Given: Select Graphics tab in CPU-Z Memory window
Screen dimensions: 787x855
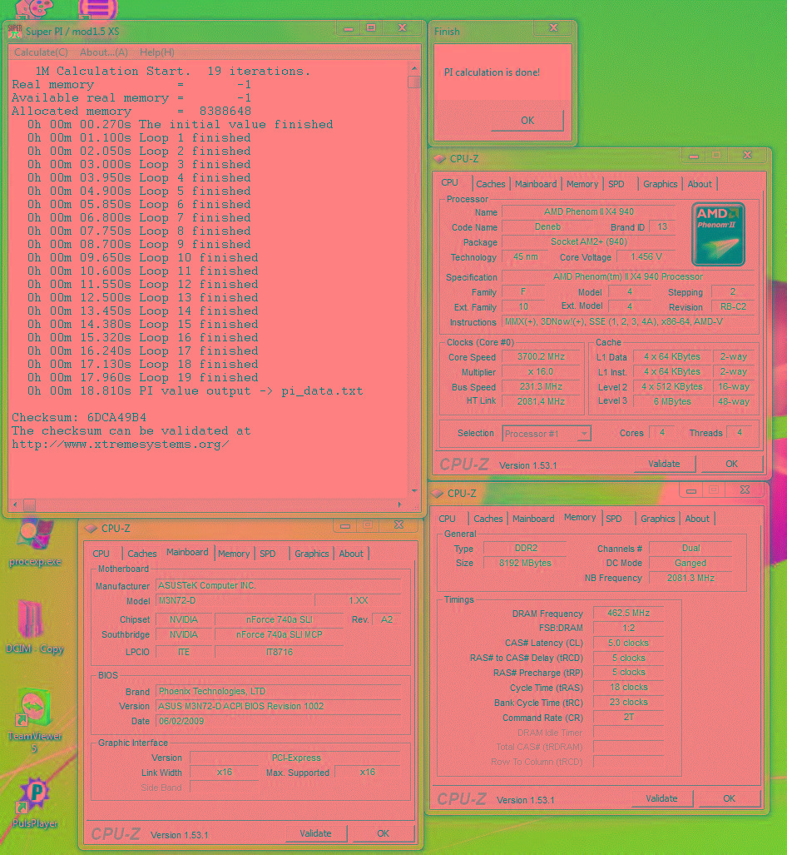Looking at the screenshot, I should [657, 519].
